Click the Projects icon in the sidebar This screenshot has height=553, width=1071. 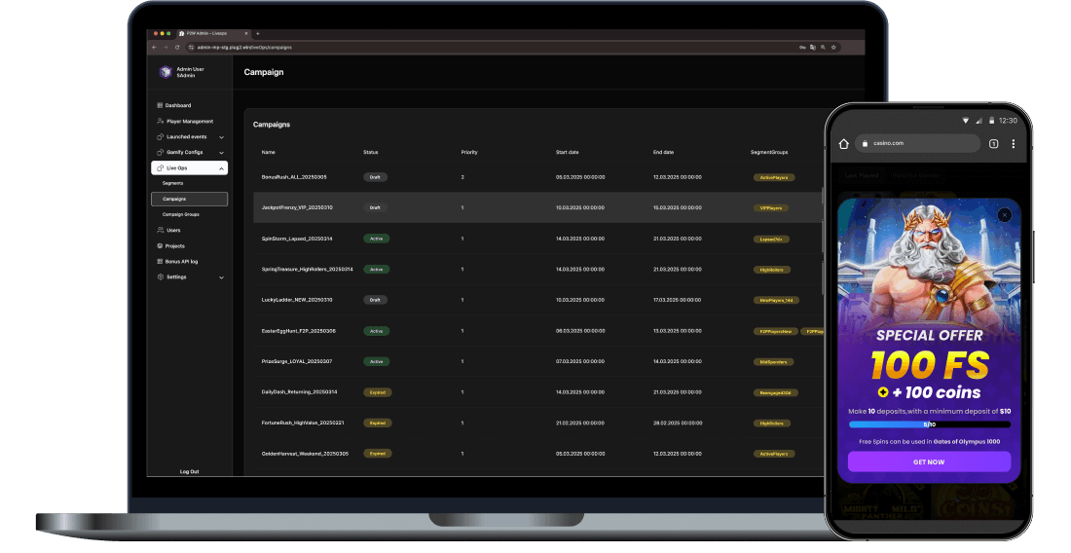coord(160,246)
